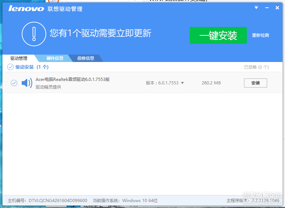Image resolution: width=285 pixels, height=208 pixels.
Task: Close the Lenovo driver manager window
Action: [277, 8]
